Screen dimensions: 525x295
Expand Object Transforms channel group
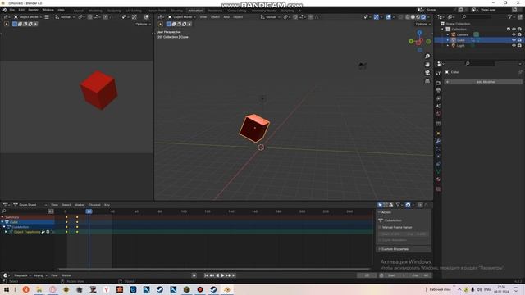(6, 232)
